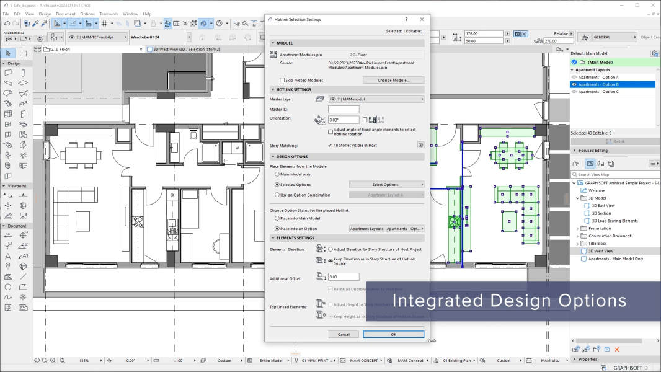Image resolution: width=661 pixels, height=372 pixels.
Task: Select the Place into Main Model radio
Action: pos(277,218)
